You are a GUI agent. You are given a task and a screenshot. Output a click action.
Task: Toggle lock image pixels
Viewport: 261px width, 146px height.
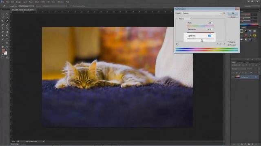click(240, 73)
